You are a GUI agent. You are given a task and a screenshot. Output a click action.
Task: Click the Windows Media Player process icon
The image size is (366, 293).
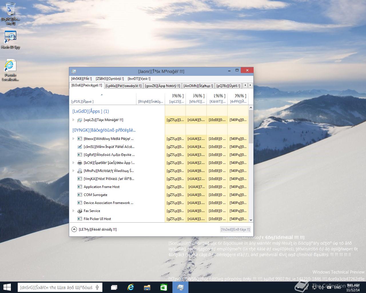(80, 139)
